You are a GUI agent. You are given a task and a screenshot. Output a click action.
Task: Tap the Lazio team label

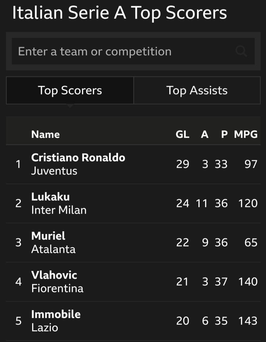pyautogui.click(x=45, y=328)
